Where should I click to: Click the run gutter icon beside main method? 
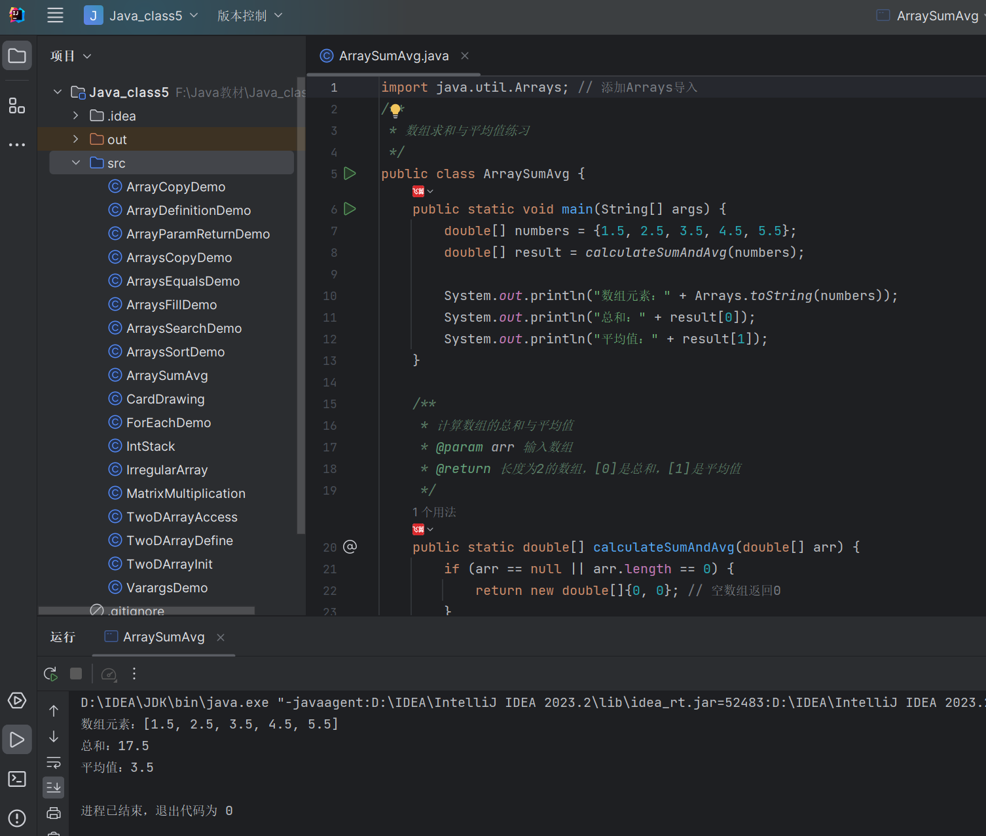[x=350, y=209]
